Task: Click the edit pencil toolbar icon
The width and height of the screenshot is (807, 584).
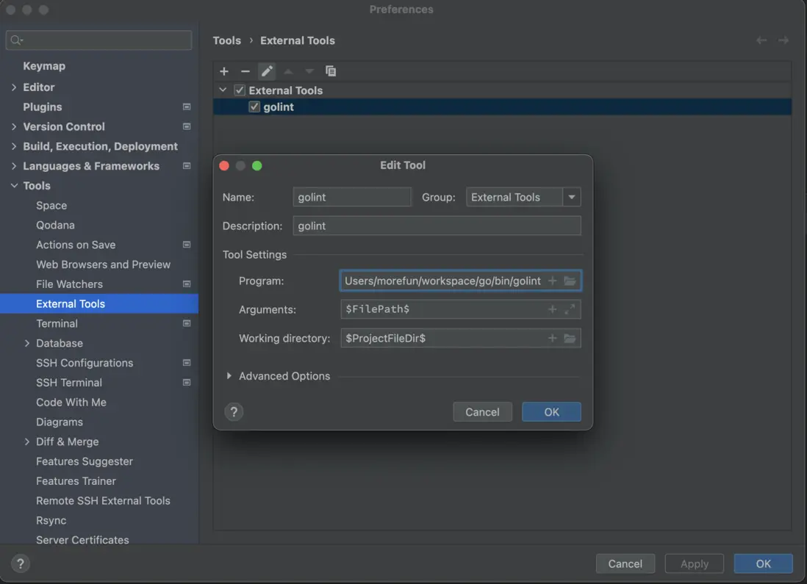Action: [x=267, y=71]
